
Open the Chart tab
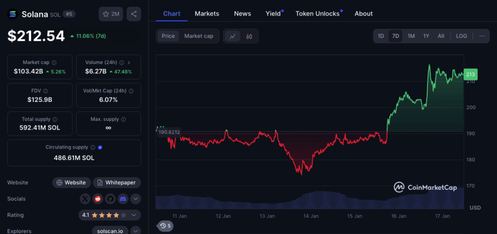pos(172,14)
